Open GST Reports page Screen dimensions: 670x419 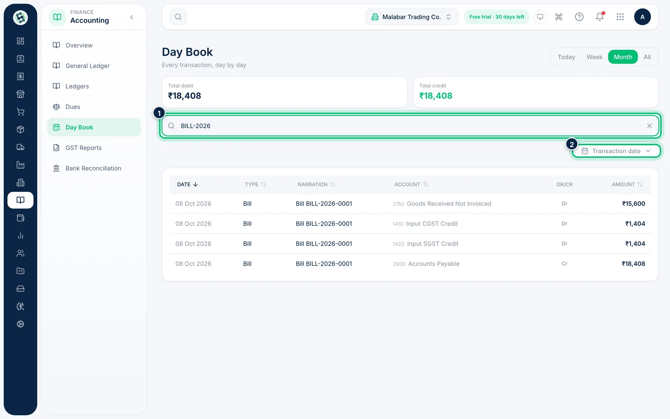[94, 148]
